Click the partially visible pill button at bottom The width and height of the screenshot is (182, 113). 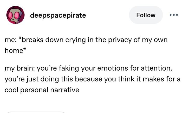click(36, 112)
